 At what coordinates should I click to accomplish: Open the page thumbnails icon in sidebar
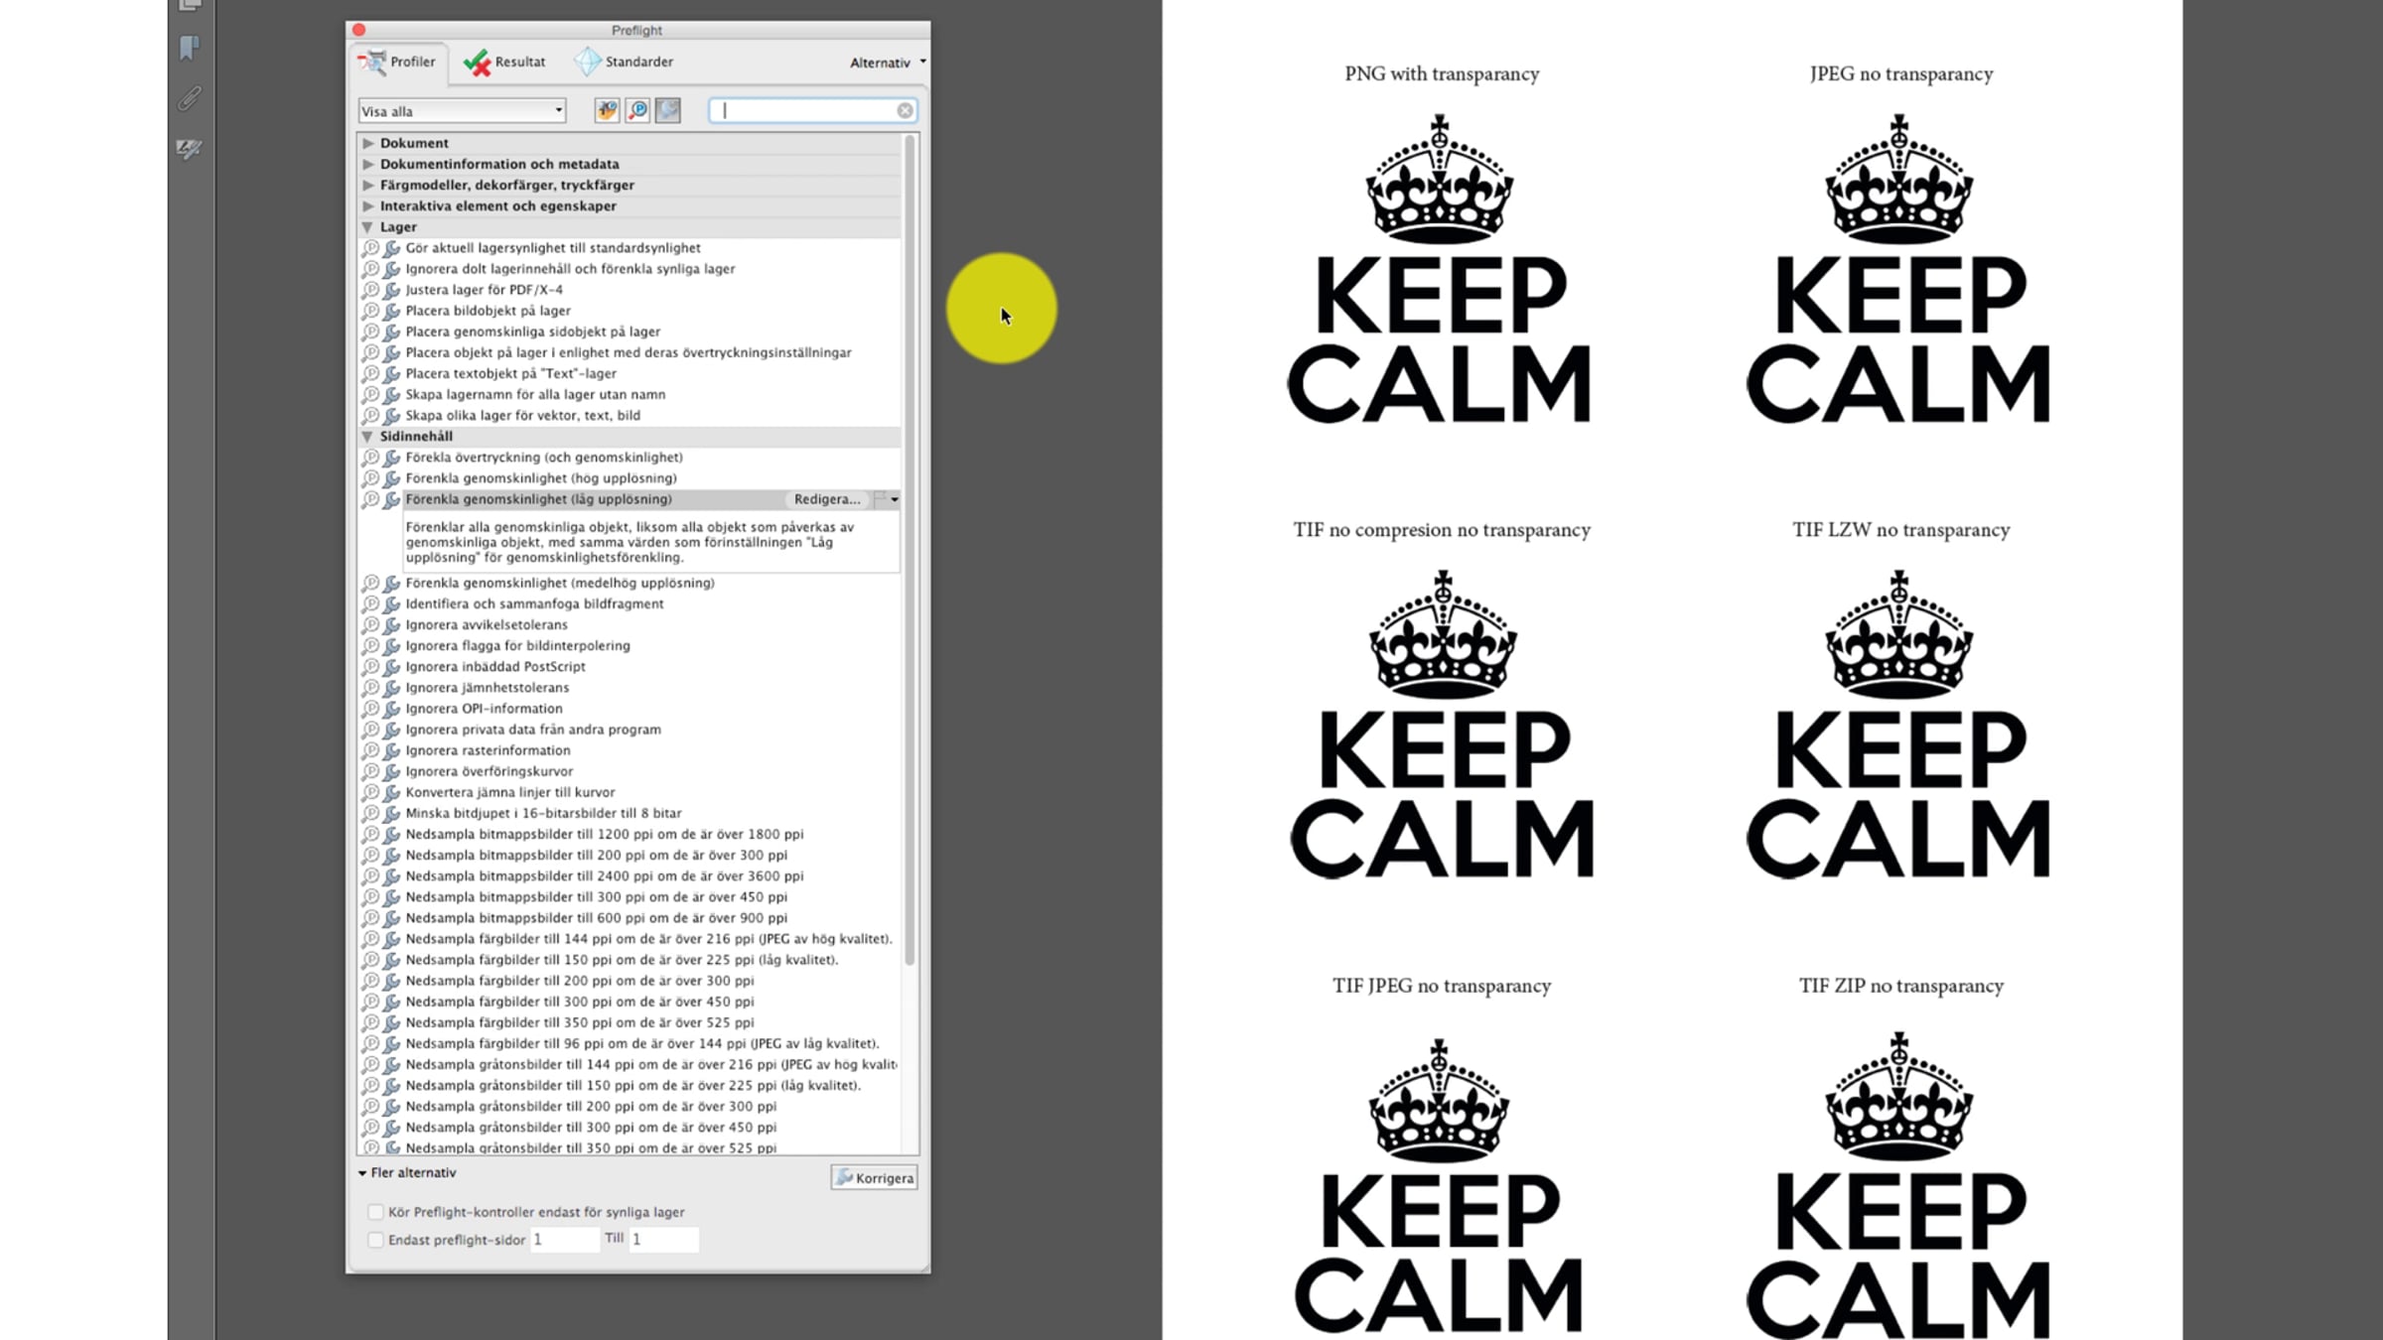point(189,5)
